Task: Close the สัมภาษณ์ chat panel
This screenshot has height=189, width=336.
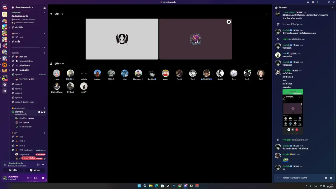Action: point(333,8)
